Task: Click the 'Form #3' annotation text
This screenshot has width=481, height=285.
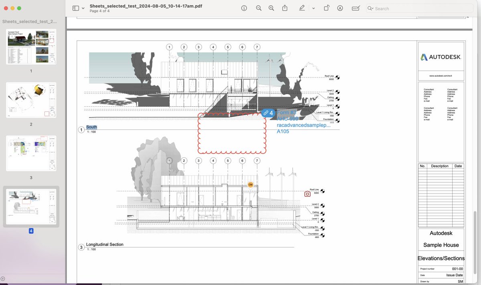Action: [286, 112]
